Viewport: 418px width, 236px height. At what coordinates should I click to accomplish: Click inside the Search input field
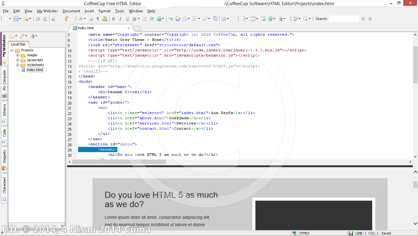(344, 19)
